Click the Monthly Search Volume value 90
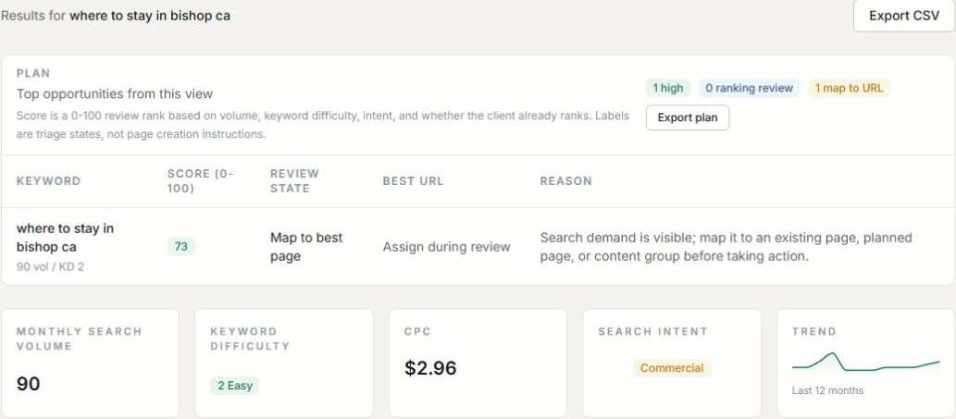The width and height of the screenshot is (956, 419). pyautogui.click(x=28, y=384)
